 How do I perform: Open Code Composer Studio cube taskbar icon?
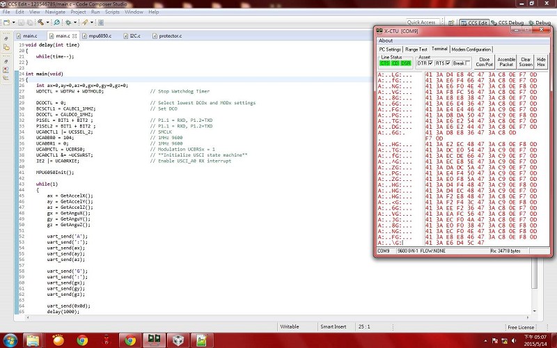coord(178,340)
